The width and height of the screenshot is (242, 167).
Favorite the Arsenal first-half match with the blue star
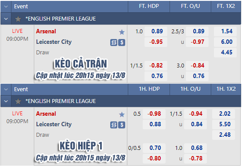(122, 114)
